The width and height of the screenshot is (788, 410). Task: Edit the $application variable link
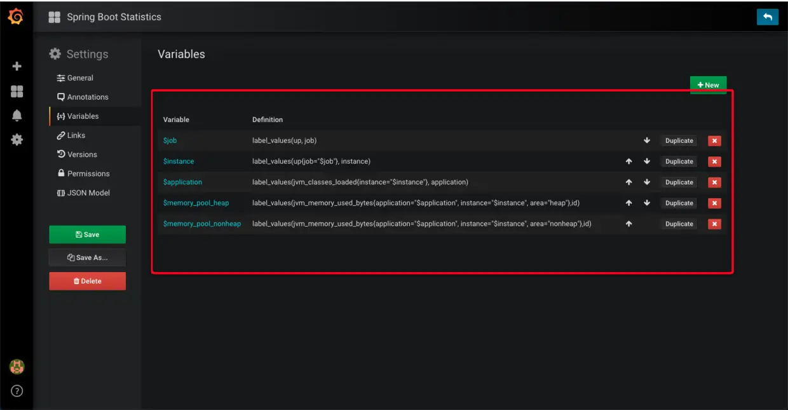click(182, 182)
